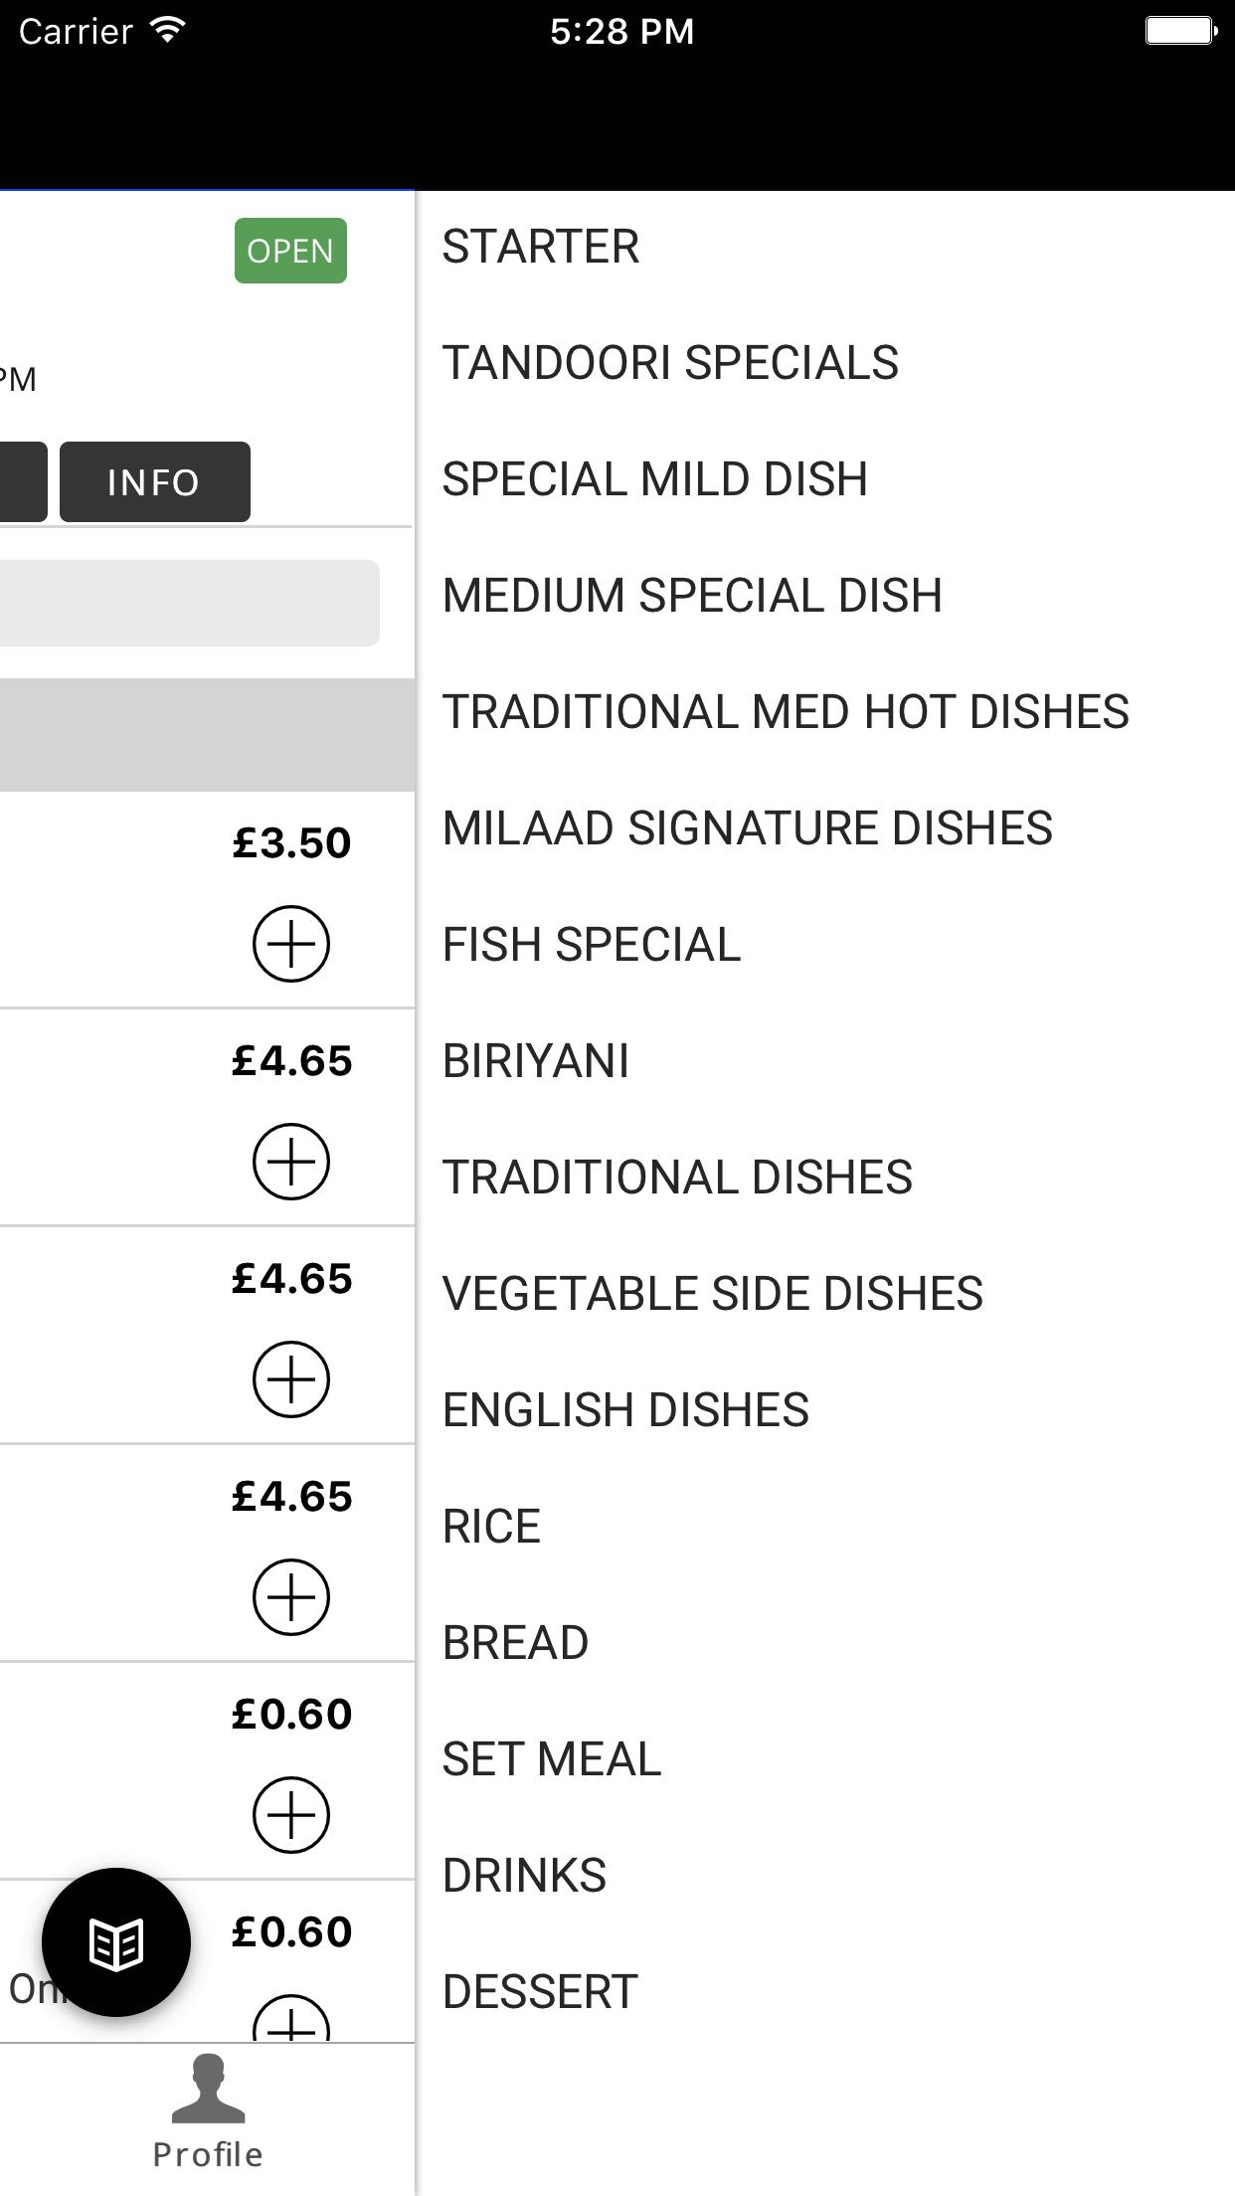Tap the plus icon under the first £0.60

pyautogui.click(x=290, y=1815)
